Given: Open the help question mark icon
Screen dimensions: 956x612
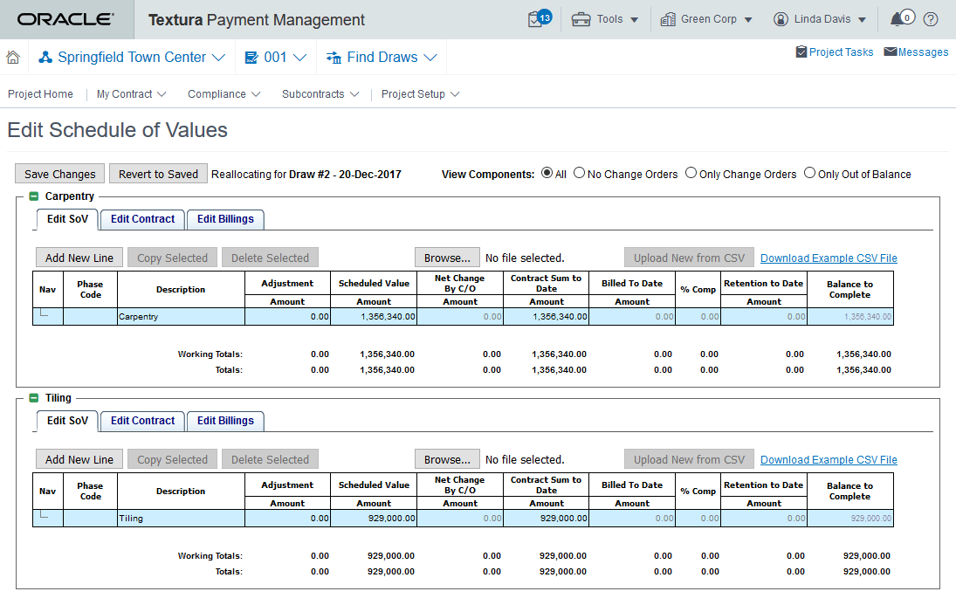Looking at the screenshot, I should [931, 19].
